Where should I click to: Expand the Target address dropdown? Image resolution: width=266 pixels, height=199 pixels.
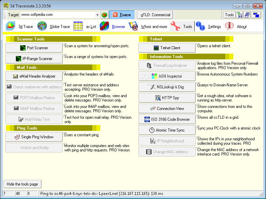tap(97, 15)
